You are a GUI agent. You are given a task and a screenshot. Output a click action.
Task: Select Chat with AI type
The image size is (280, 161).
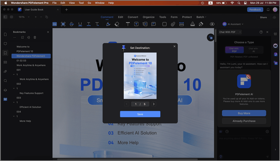click(x=253, y=50)
